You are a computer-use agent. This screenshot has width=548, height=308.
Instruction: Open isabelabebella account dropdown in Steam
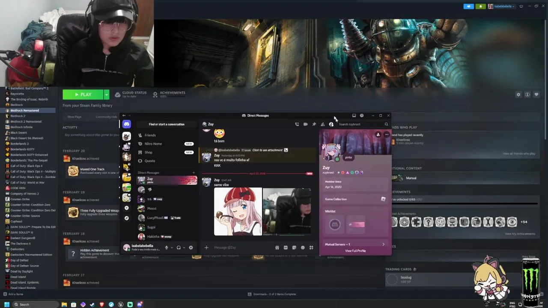click(x=501, y=6)
